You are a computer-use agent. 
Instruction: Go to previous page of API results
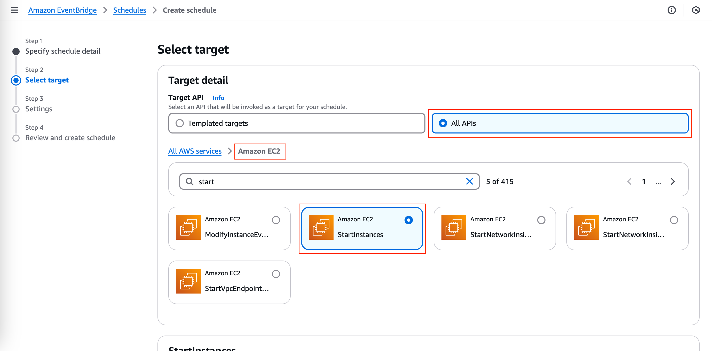(629, 182)
